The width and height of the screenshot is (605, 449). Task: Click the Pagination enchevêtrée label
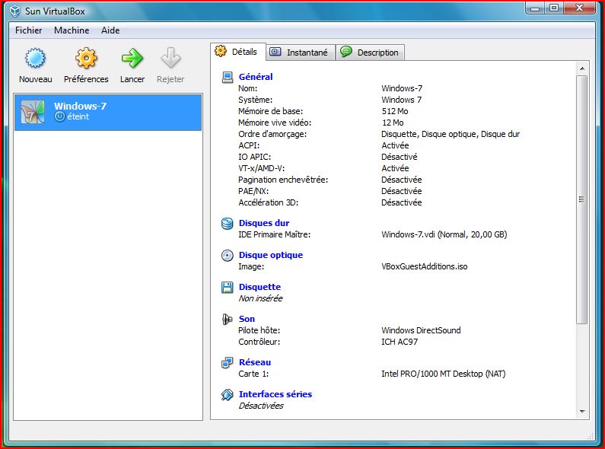[283, 180]
